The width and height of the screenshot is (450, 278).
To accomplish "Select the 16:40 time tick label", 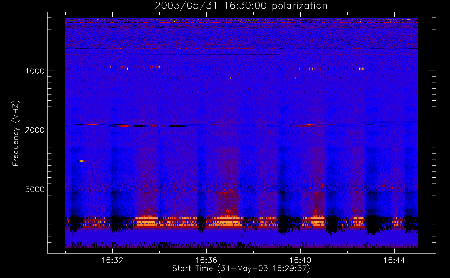I will point(300,260).
